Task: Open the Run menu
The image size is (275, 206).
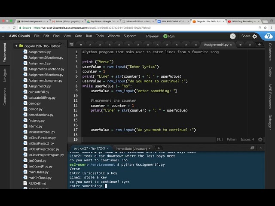Action: (89, 36)
